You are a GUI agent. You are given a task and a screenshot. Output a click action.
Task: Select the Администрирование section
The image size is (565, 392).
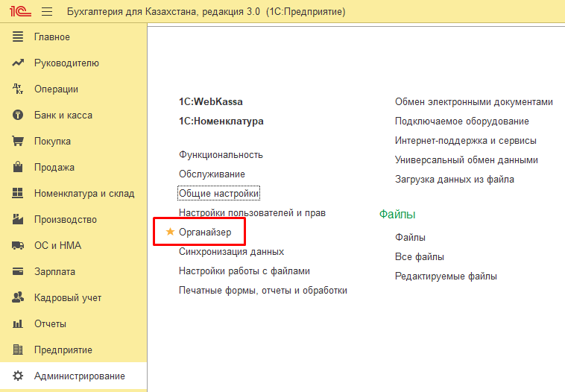click(79, 376)
